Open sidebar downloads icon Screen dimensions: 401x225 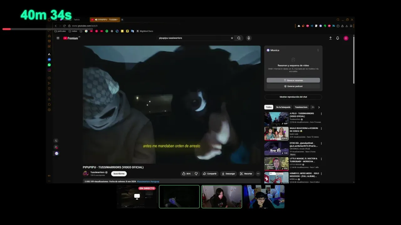[49, 99]
